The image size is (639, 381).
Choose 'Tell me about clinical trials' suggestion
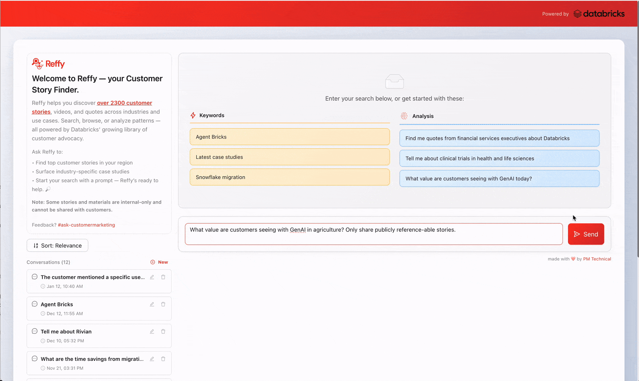(x=499, y=158)
